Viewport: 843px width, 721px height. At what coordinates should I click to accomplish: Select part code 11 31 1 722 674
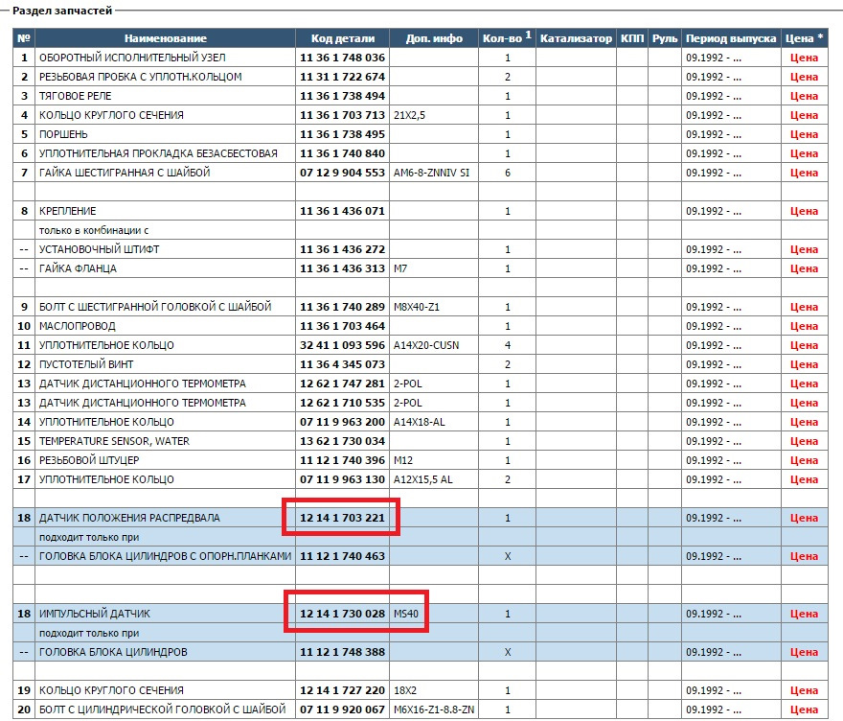[343, 77]
